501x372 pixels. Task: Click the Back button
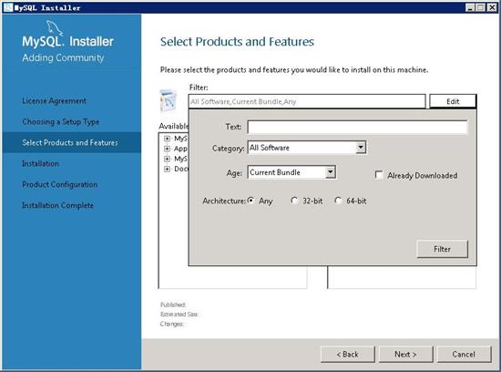pyautogui.click(x=347, y=354)
